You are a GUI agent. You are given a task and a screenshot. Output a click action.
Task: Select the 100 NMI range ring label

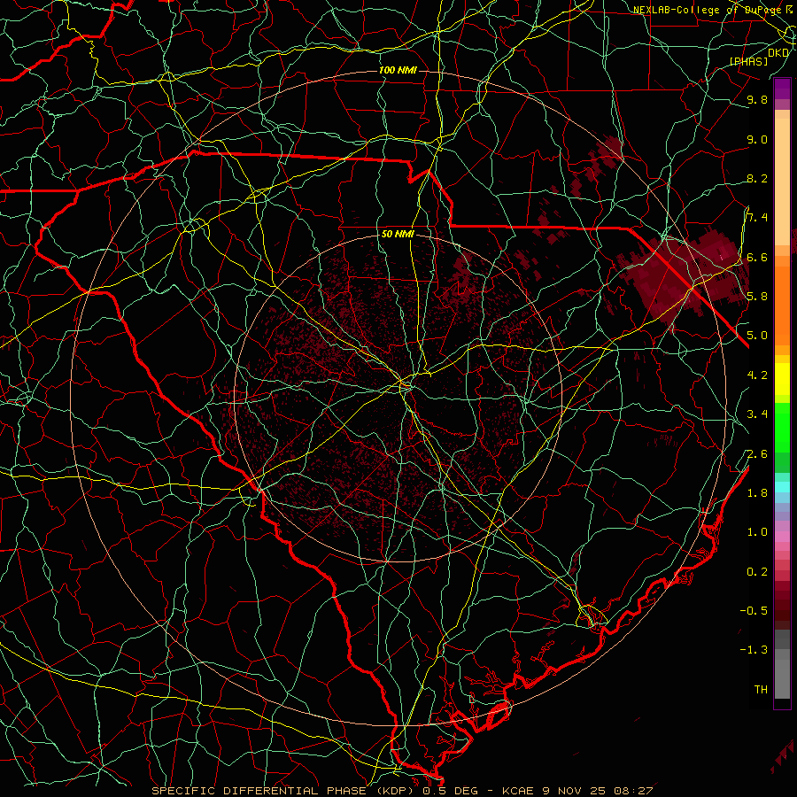[398, 70]
